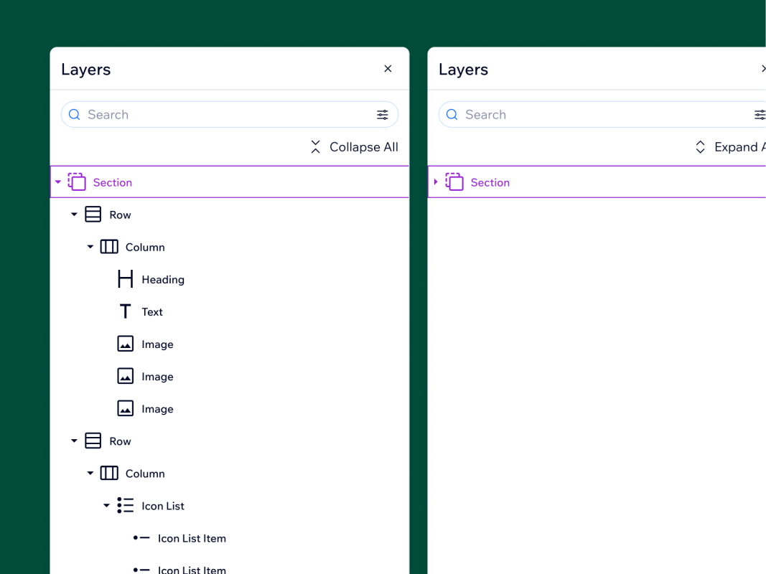This screenshot has width=766, height=574.
Task: Click the first Row layer icon
Action: click(93, 215)
